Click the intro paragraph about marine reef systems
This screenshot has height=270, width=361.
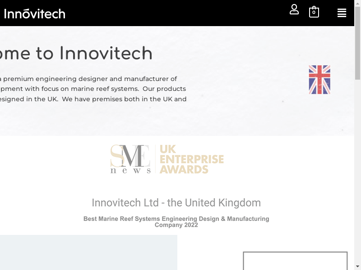click(x=90, y=89)
